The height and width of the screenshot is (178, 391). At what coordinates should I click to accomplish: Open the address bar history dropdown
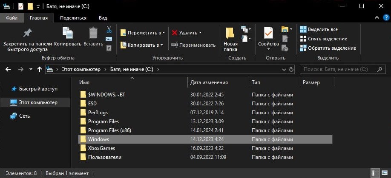click(x=284, y=70)
